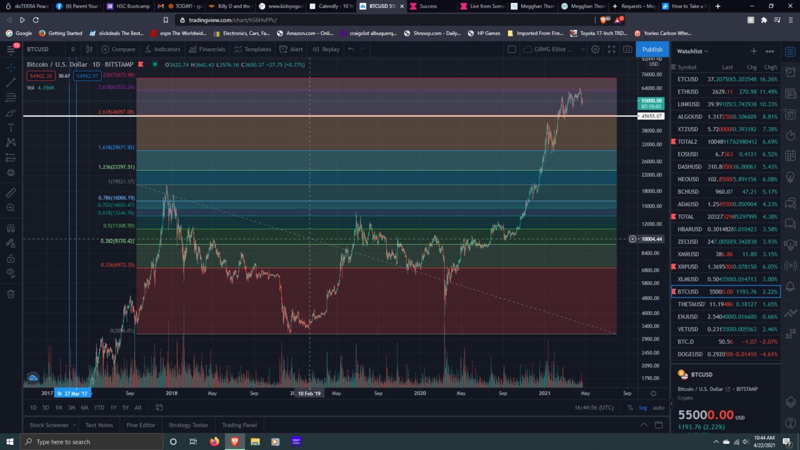Toggle lock all drawing tools
This screenshot has height=450, width=800.
[11, 258]
